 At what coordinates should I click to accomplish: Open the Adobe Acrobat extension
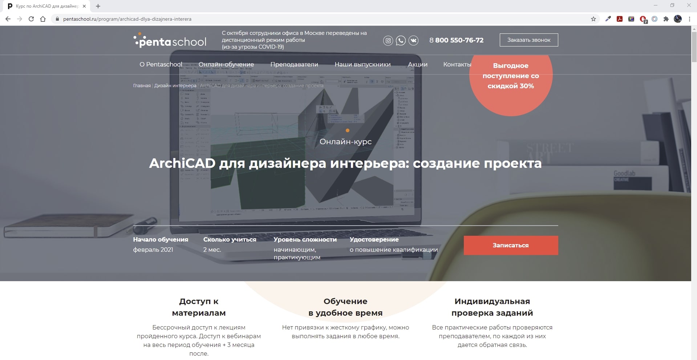pos(620,19)
